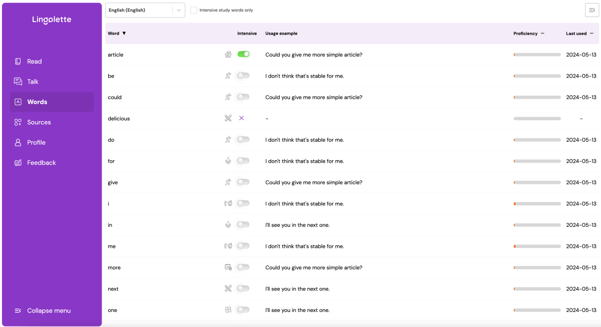Click the Lingolette logo
The width and height of the screenshot is (601, 327).
[x=52, y=20]
